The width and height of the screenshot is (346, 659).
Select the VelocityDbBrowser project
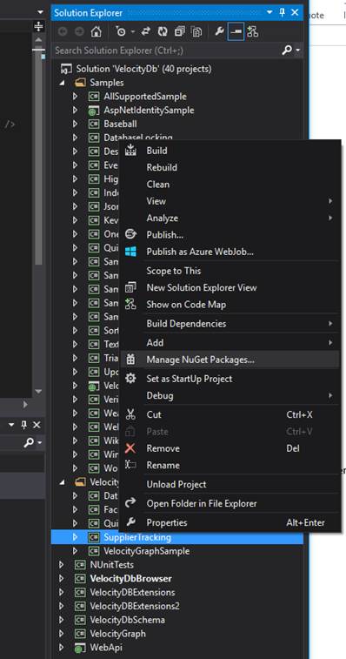(130, 578)
